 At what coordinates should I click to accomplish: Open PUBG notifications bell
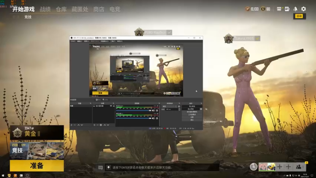click(x=295, y=9)
